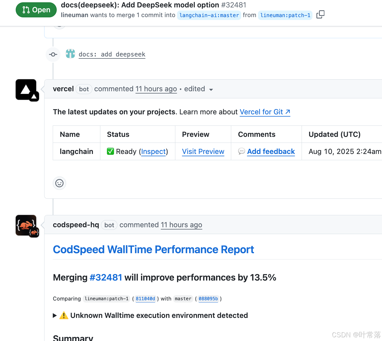Click the warning triangle icon

pyautogui.click(x=64, y=315)
